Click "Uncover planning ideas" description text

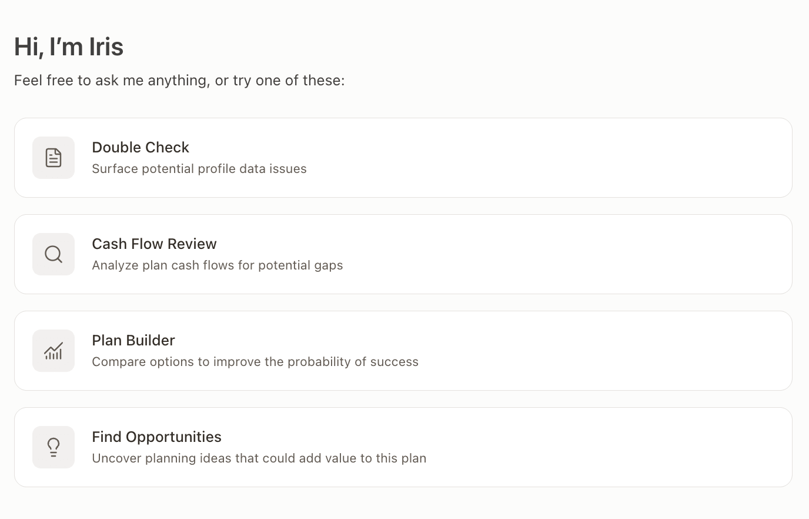point(259,458)
